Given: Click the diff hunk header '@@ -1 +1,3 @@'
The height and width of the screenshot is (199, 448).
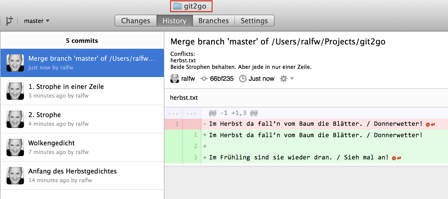Looking at the screenshot, I should click(x=233, y=113).
